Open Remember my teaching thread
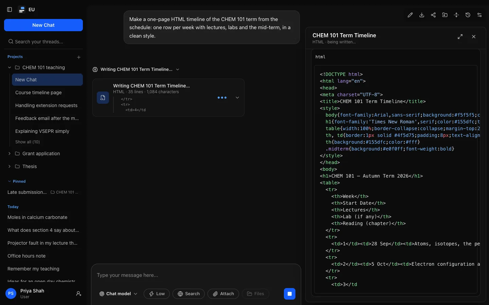 click(x=43, y=269)
